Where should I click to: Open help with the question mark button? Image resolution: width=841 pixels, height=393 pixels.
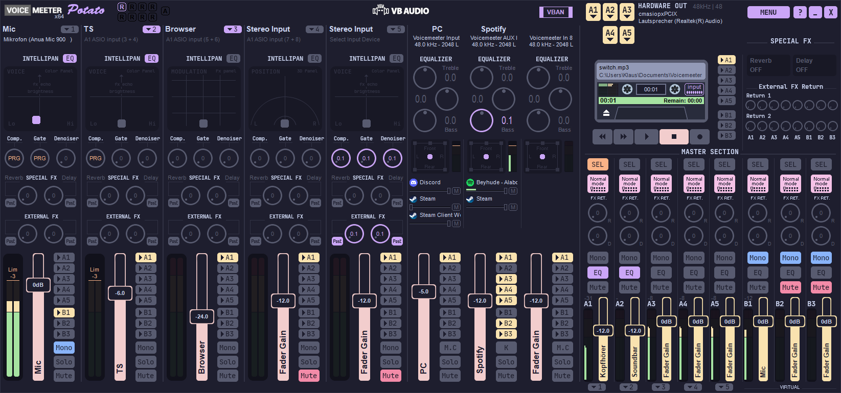800,12
